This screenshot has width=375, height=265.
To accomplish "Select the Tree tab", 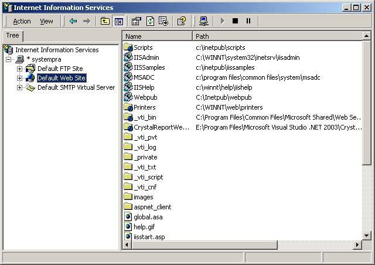I will 13,35.
